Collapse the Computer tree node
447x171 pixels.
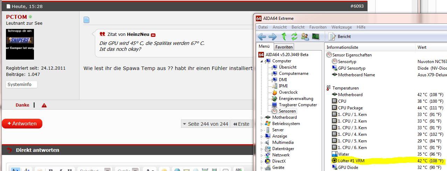coord(261,61)
